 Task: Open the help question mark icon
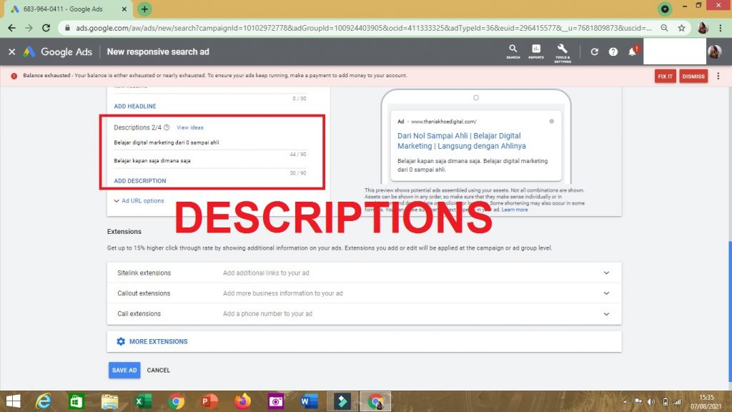point(613,52)
